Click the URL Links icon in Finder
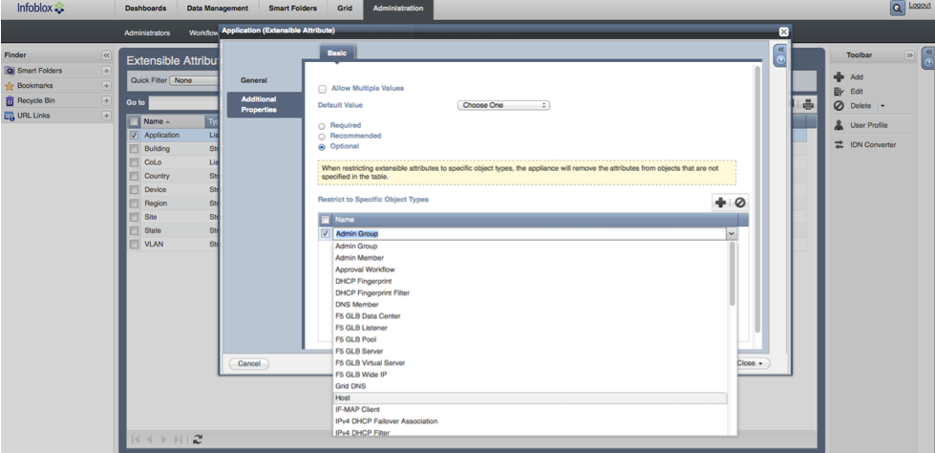The image size is (935, 453). pos(10,116)
